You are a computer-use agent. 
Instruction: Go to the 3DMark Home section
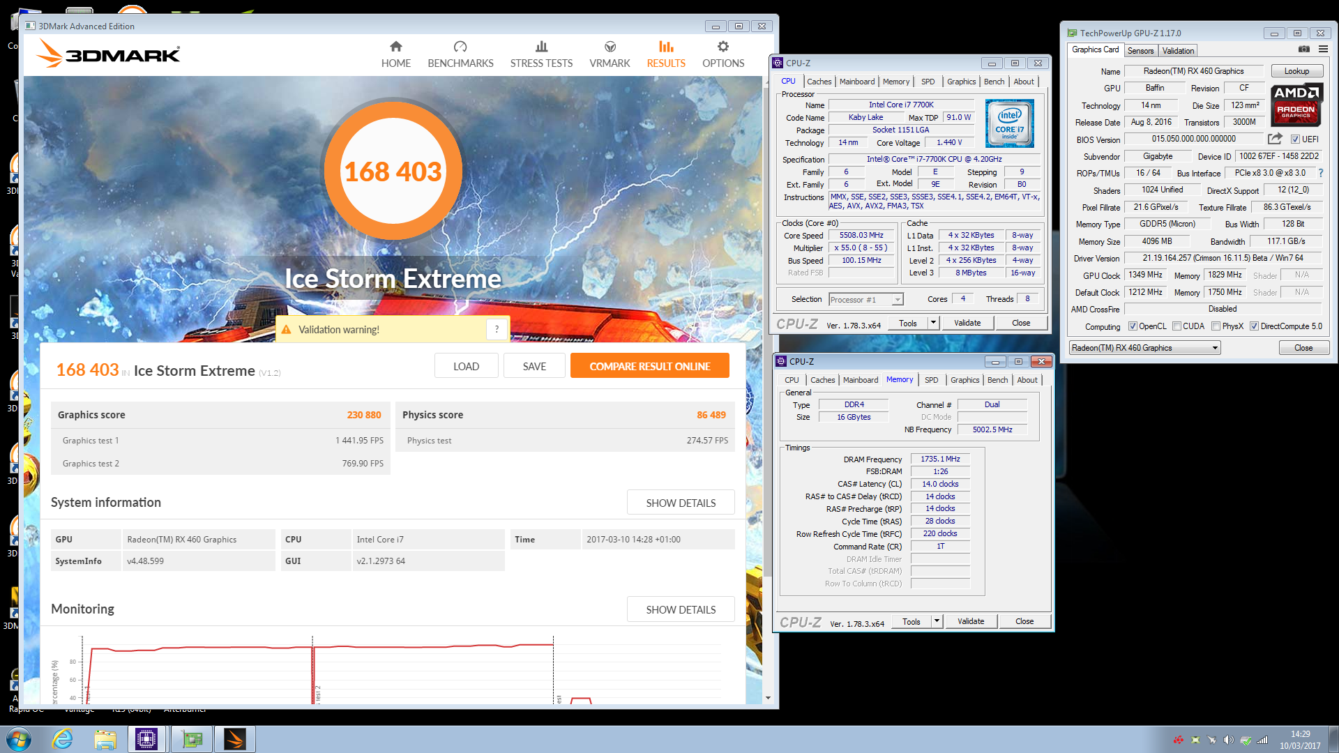coord(395,54)
